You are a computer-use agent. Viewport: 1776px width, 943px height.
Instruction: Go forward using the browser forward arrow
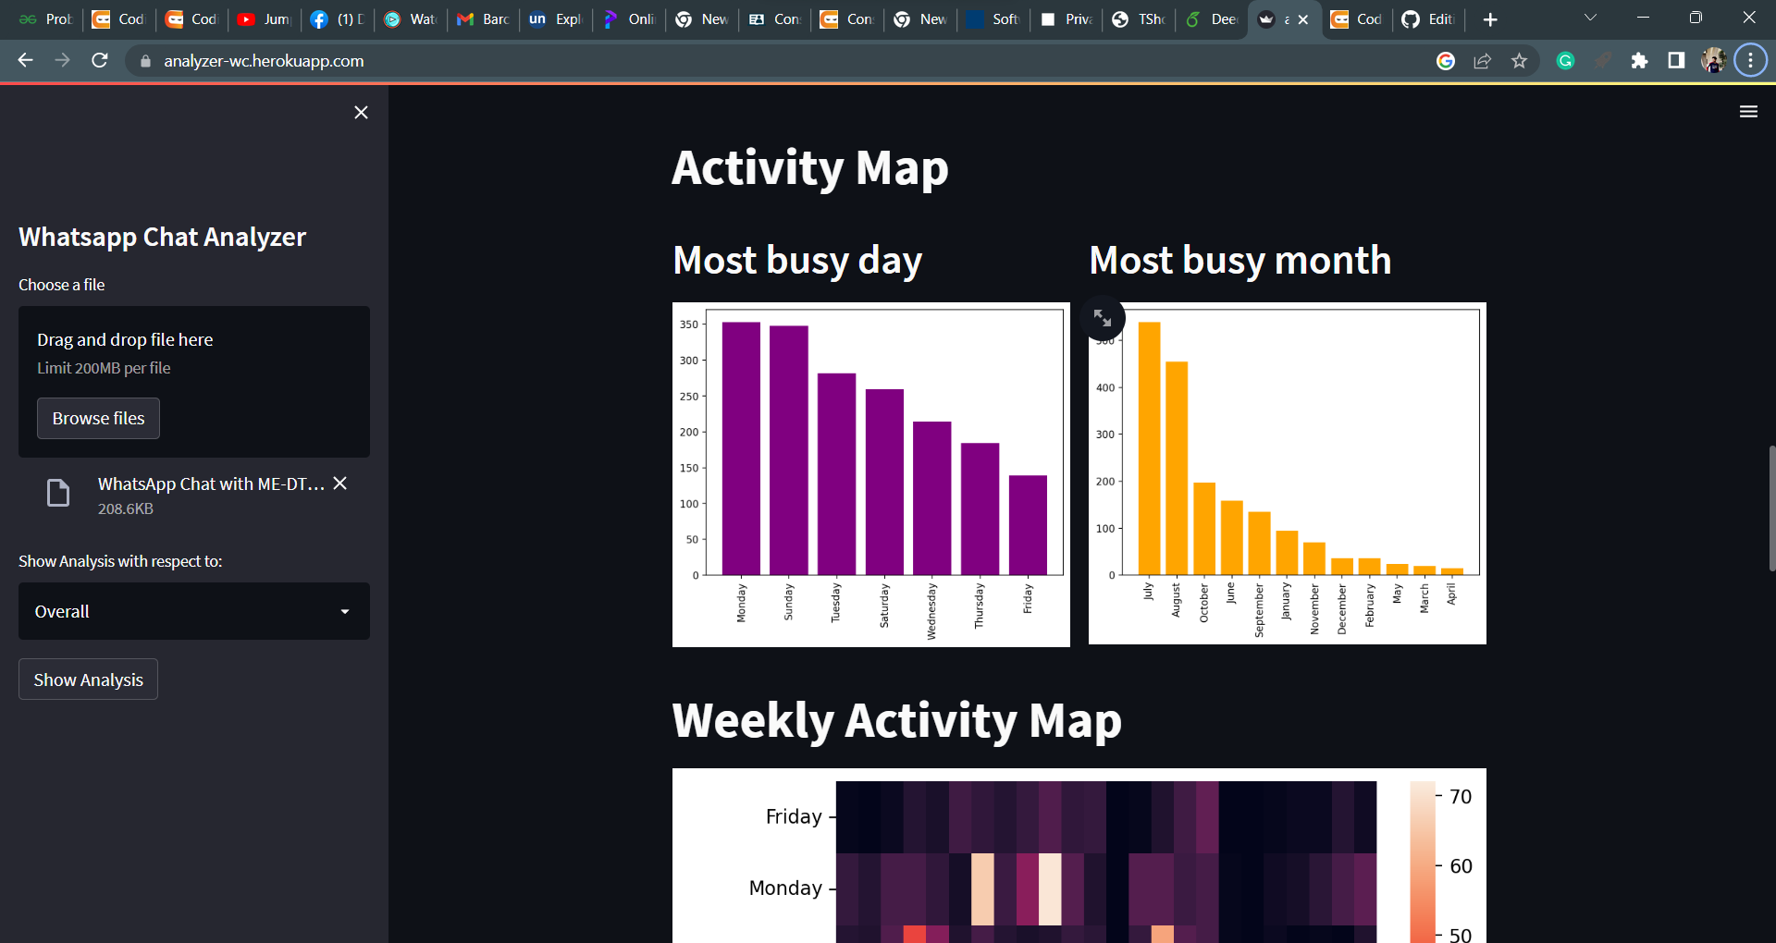(x=62, y=60)
